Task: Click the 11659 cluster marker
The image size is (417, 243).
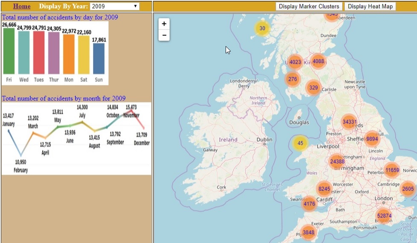Action: pyautogui.click(x=392, y=170)
